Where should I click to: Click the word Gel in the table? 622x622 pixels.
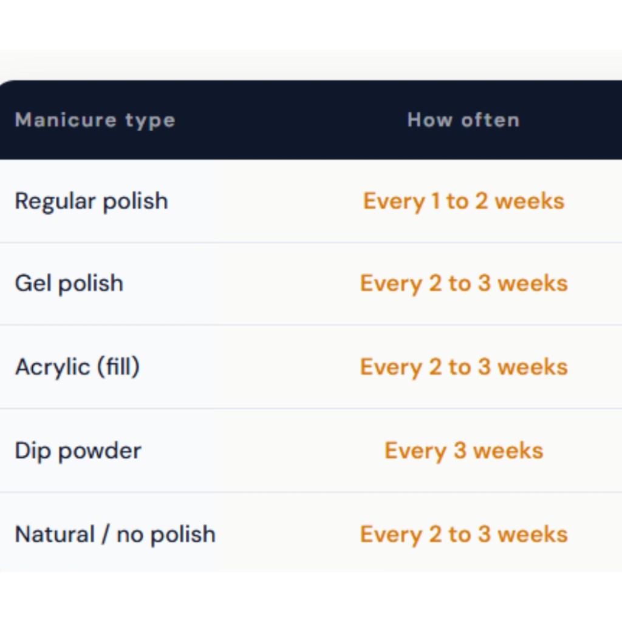point(32,284)
